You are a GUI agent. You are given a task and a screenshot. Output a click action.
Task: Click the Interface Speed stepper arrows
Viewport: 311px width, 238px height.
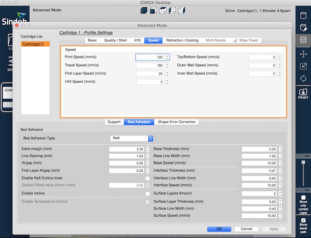pos(280,185)
